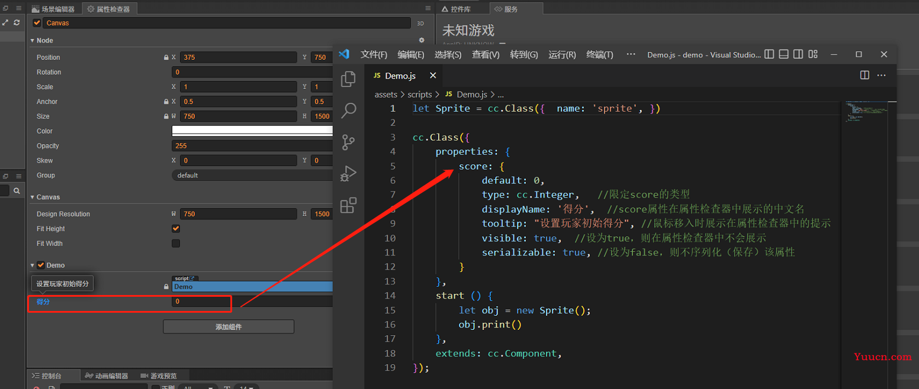Open inspector panel hamburger menu
919x389 pixels.
tap(428, 8)
